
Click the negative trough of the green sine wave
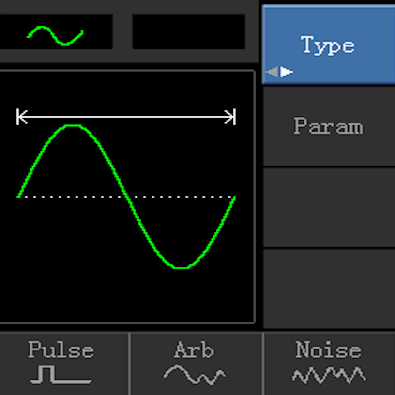[181, 267]
